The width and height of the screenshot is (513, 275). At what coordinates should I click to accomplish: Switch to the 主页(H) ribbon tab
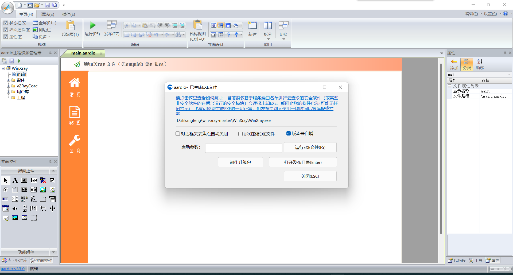point(26,14)
